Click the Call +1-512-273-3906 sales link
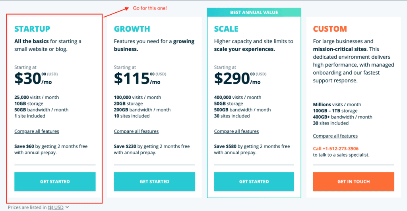 pyautogui.click(x=335, y=149)
